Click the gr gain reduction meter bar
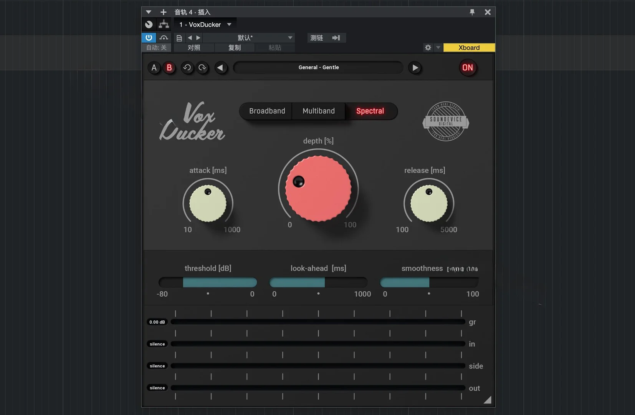635x415 pixels. tap(318, 322)
